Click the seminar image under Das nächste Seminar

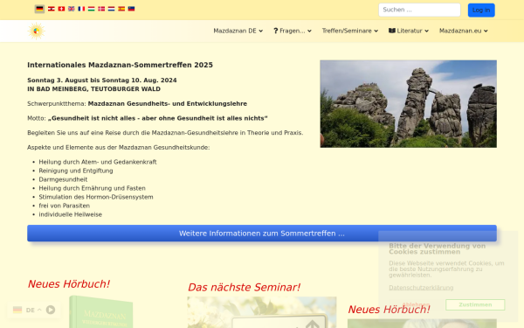coord(262,312)
